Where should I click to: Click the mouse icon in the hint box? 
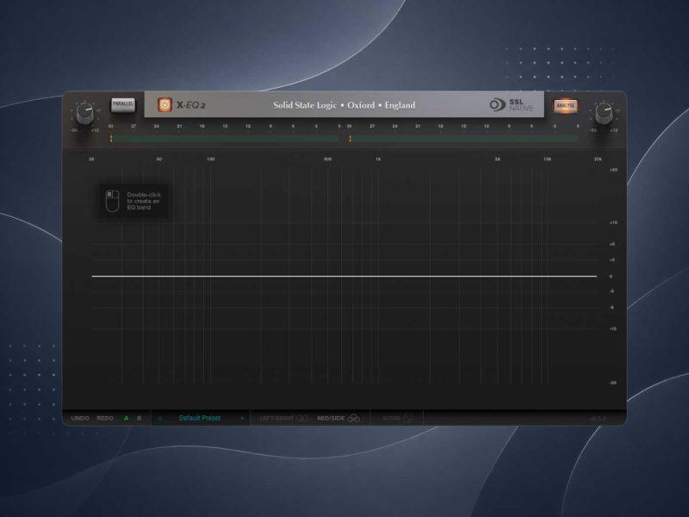coord(113,201)
